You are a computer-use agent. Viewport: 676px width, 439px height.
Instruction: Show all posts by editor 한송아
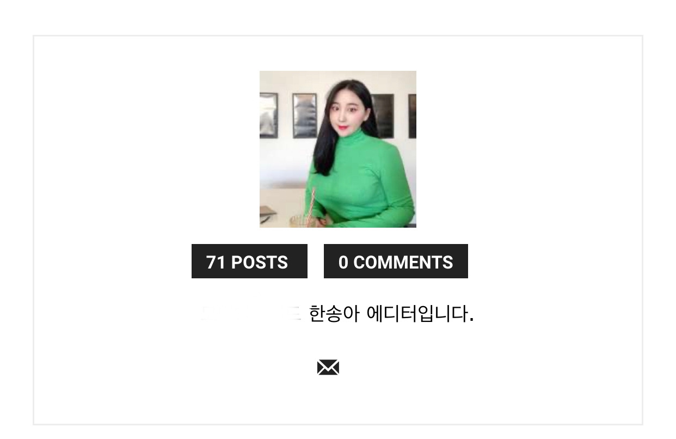pyautogui.click(x=249, y=261)
